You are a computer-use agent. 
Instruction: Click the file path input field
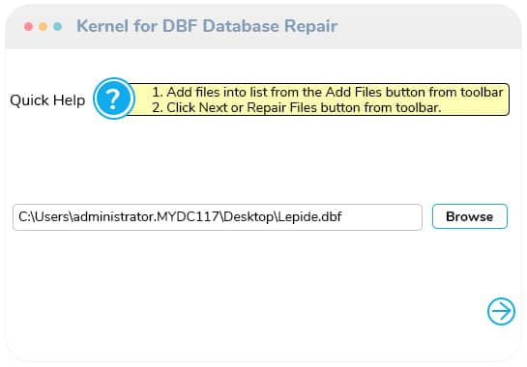tap(218, 217)
